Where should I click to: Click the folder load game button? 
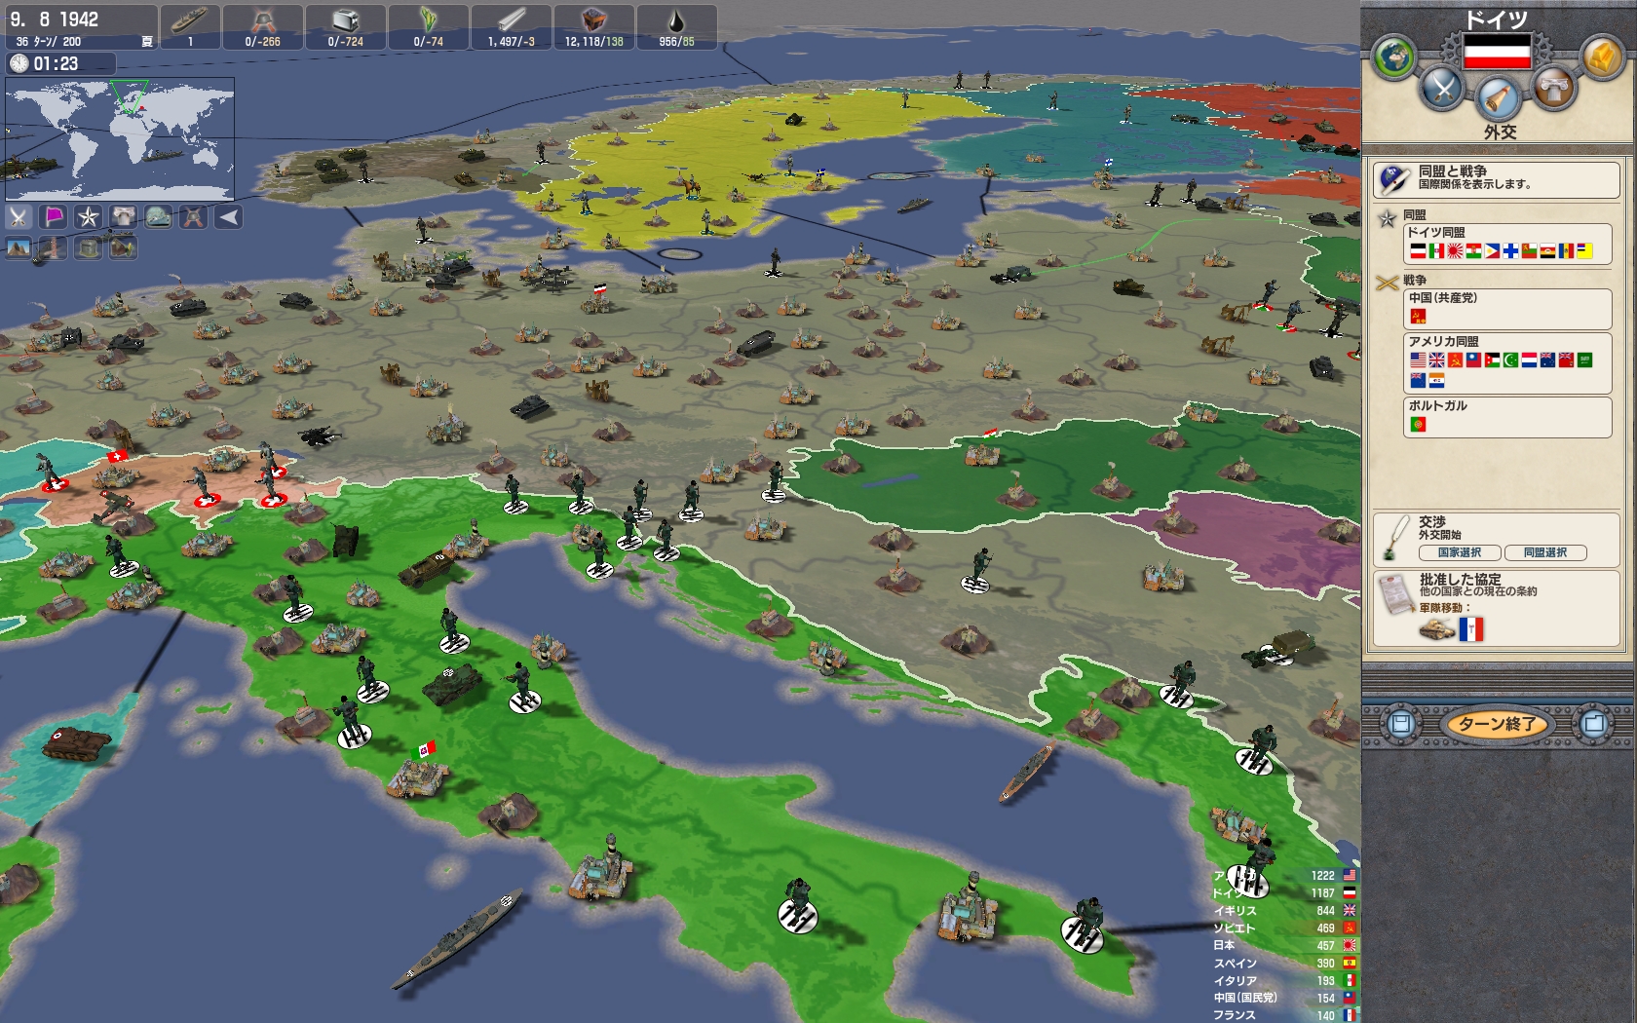tap(1594, 724)
